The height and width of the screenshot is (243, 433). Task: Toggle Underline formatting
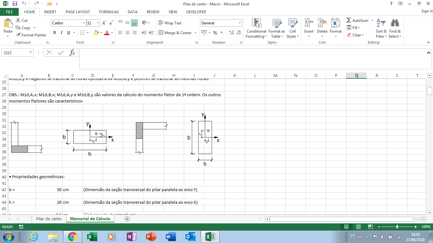tap(68, 33)
